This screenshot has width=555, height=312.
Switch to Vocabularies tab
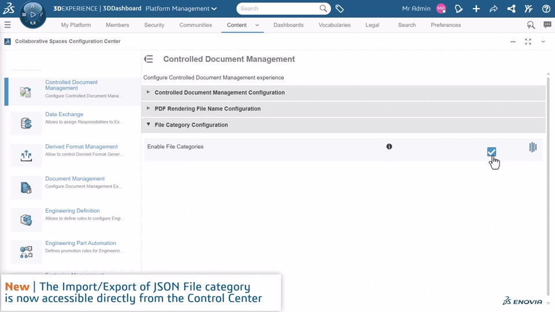(x=335, y=25)
